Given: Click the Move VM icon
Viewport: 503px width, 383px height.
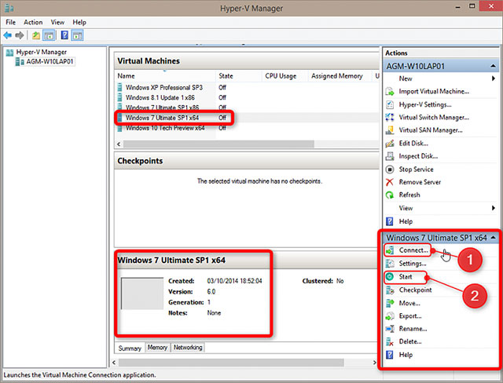Looking at the screenshot, I should click(x=390, y=303).
